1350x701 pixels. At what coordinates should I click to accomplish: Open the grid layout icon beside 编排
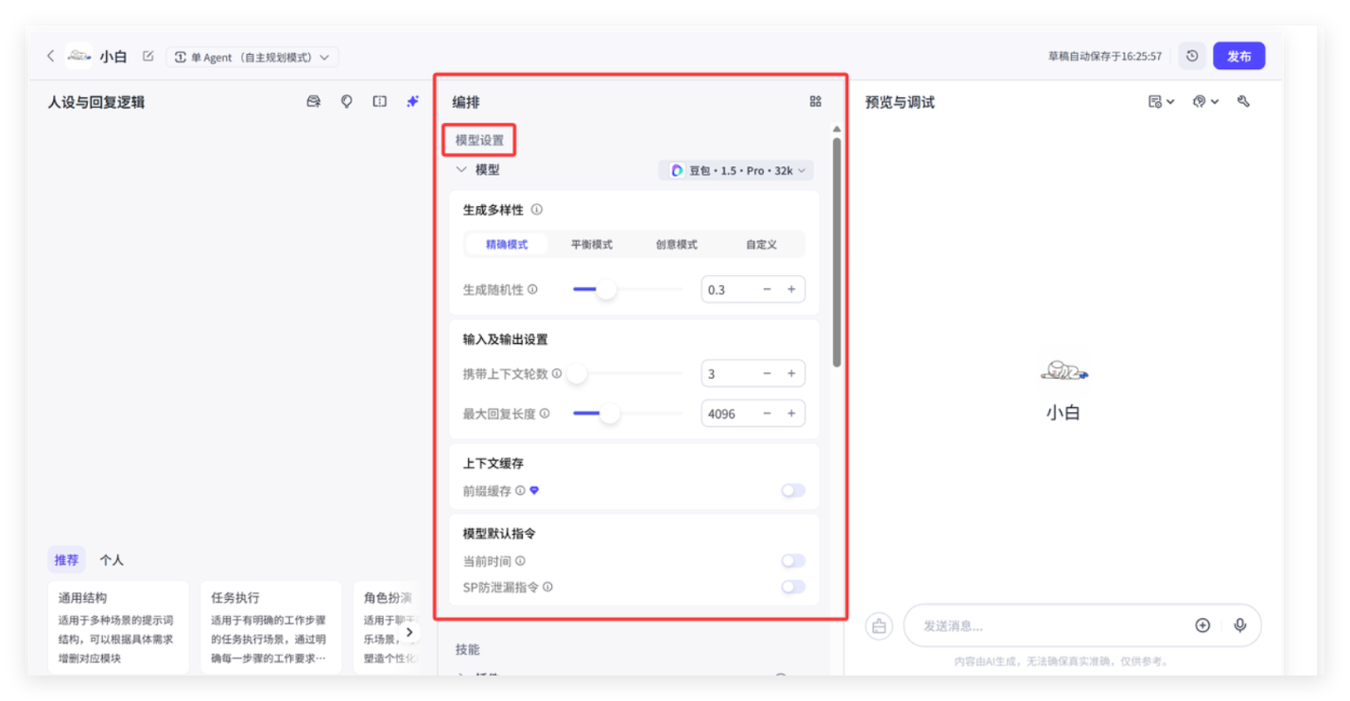[x=815, y=102]
